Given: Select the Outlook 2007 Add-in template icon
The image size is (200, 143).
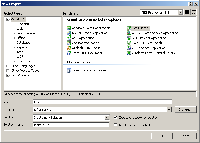Looking at the screenshot, I should tap(69, 48).
